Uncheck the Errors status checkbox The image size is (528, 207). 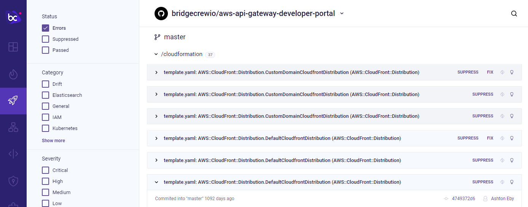45,28
